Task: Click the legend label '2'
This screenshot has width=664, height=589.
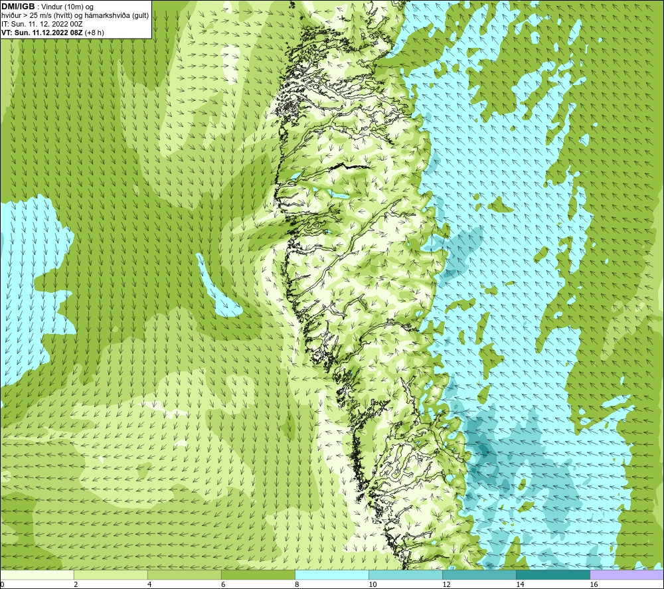Action: point(76,585)
